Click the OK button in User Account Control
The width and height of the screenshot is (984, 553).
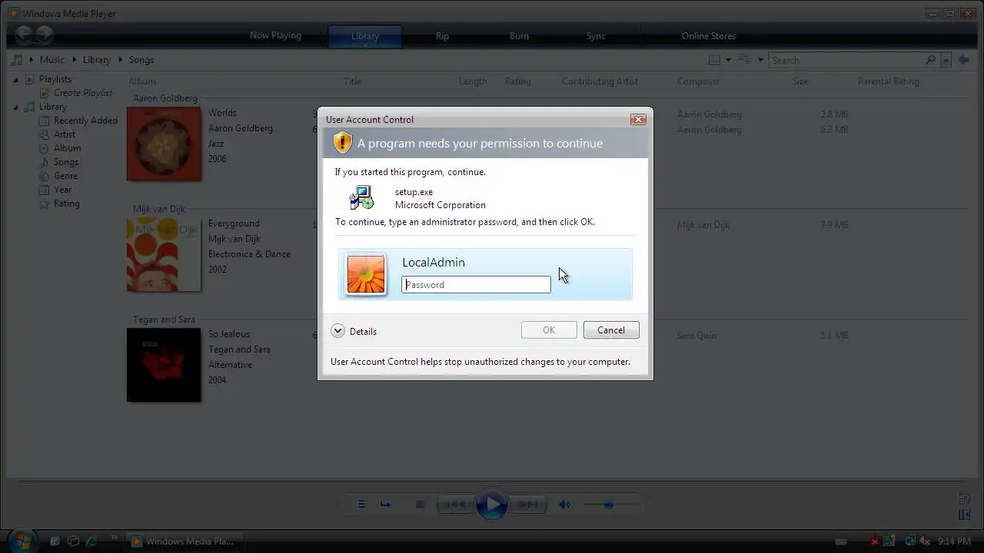549,330
